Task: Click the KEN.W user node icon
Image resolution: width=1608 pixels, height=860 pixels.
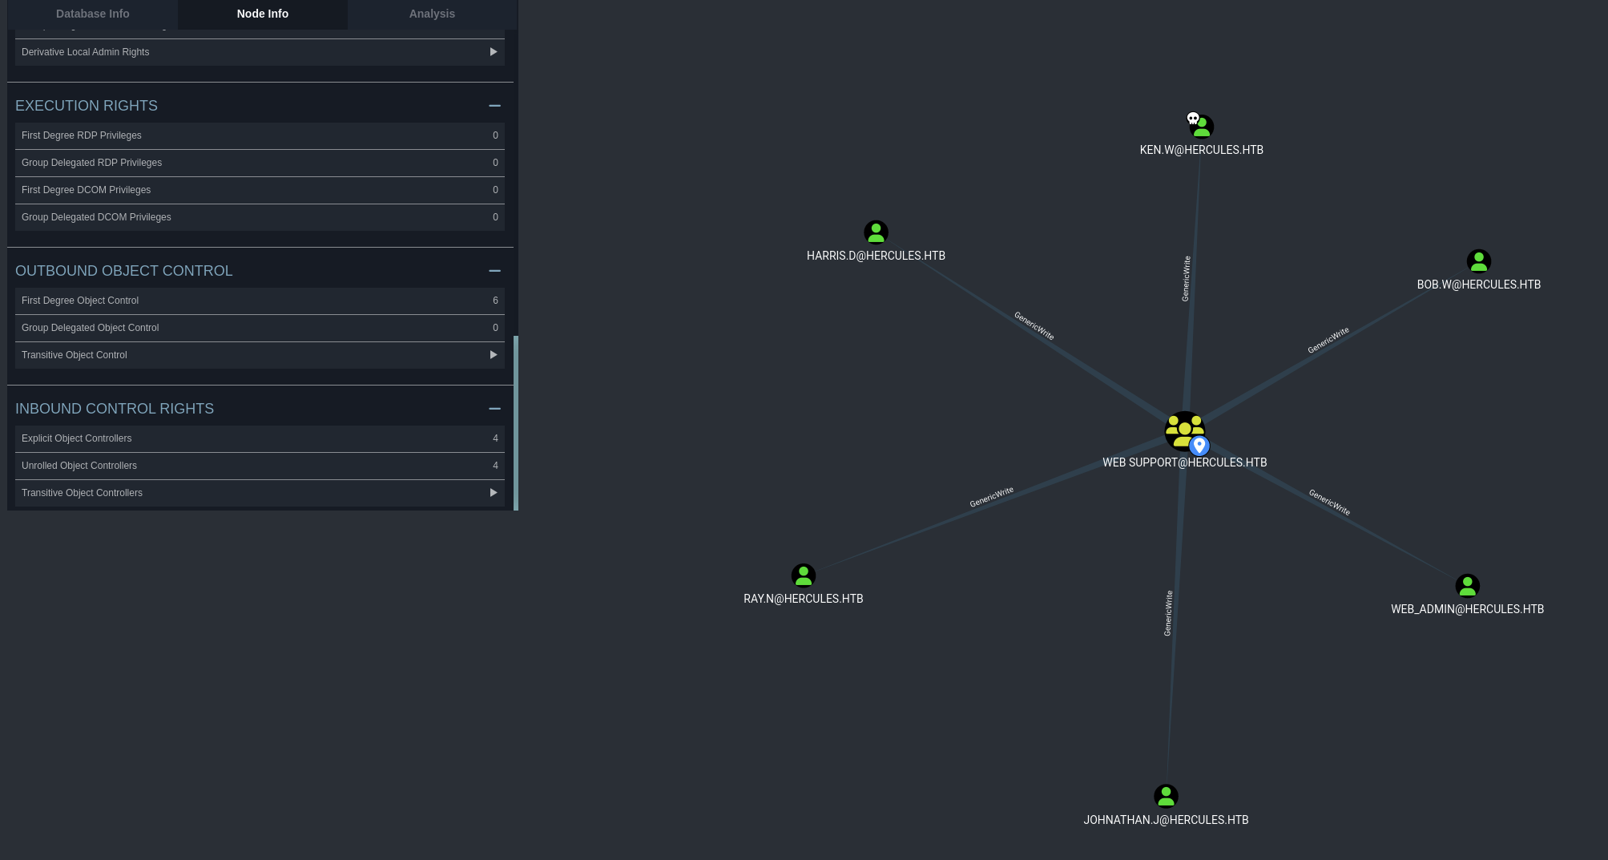Action: [x=1202, y=127]
